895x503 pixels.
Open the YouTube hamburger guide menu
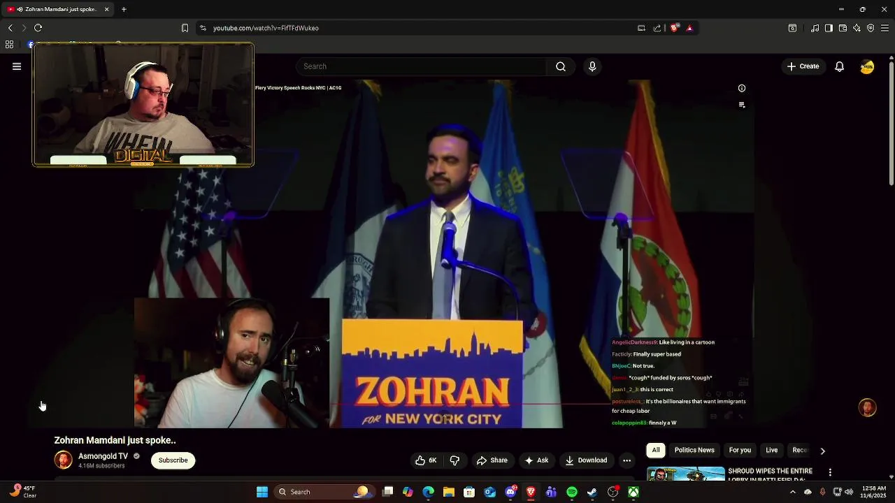coord(17,66)
